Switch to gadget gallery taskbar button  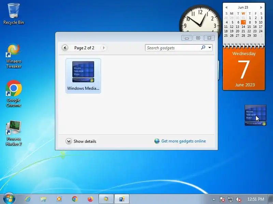pos(122,199)
